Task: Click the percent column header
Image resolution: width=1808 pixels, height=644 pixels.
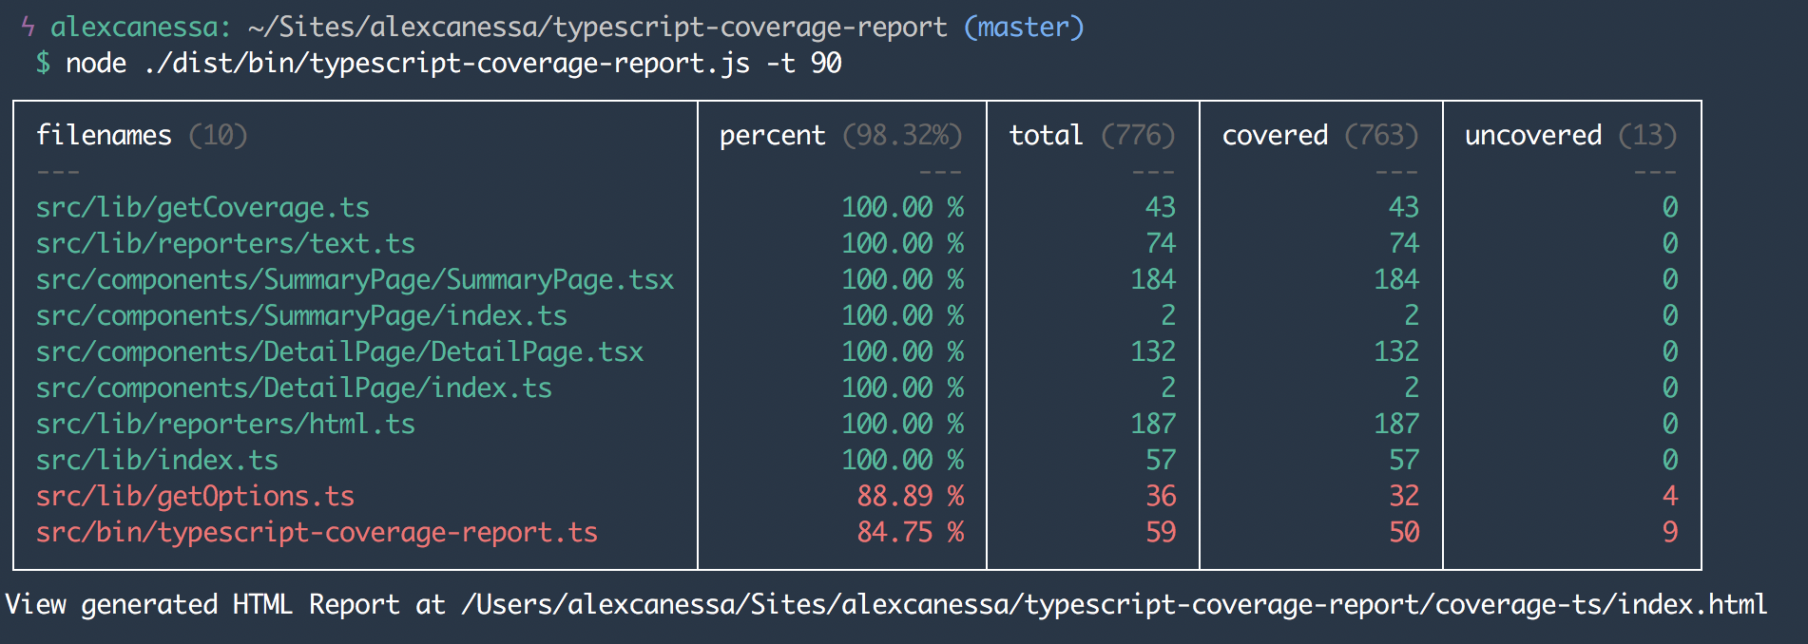Action: click(x=772, y=136)
